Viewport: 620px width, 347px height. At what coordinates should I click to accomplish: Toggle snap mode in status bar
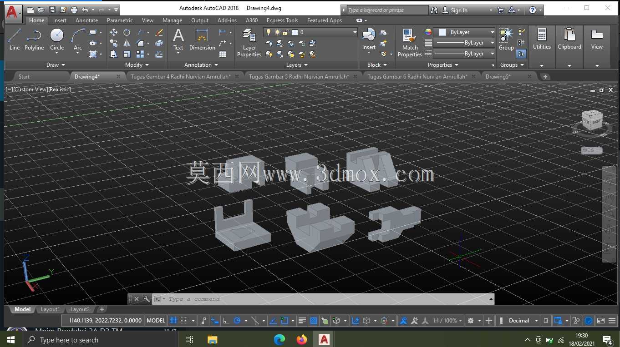[x=184, y=321]
